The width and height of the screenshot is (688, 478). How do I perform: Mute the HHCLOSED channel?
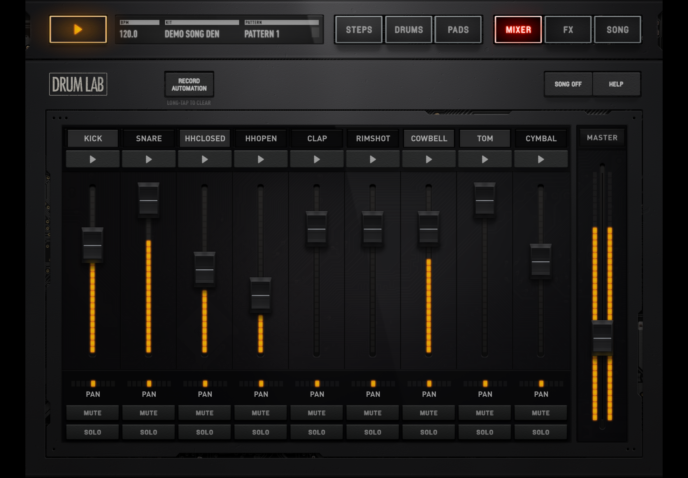[x=205, y=413]
